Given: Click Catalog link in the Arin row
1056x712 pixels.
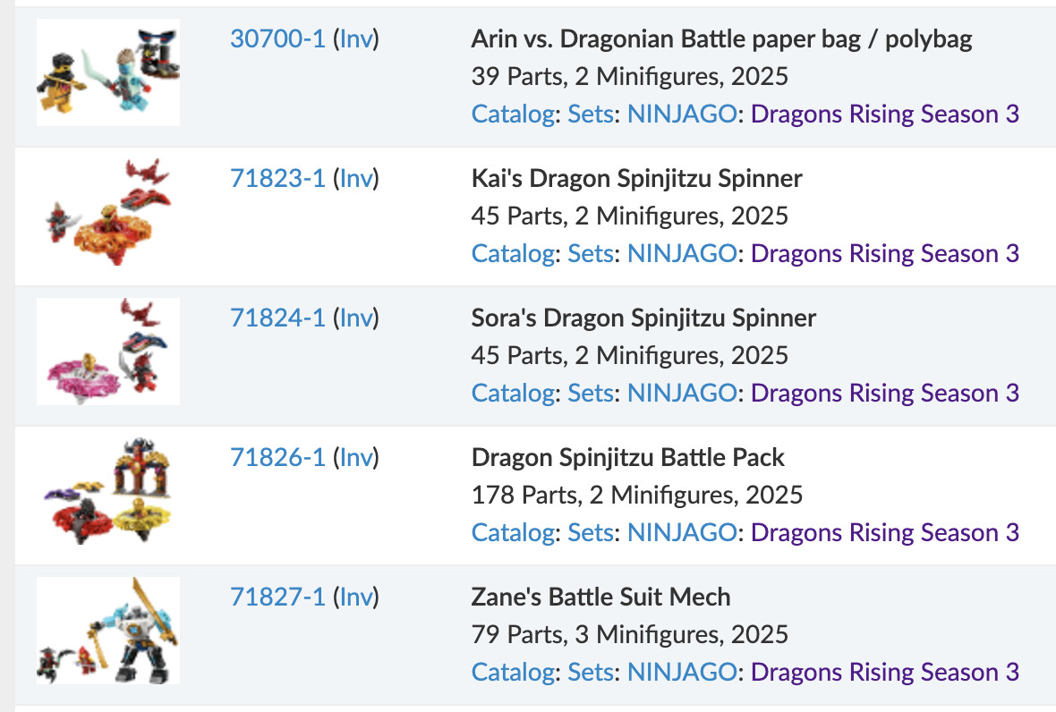Looking at the screenshot, I should [x=513, y=114].
